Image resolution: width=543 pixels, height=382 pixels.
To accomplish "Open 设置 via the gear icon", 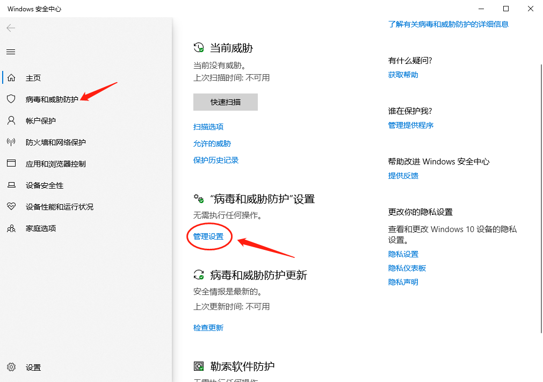I will [11, 367].
